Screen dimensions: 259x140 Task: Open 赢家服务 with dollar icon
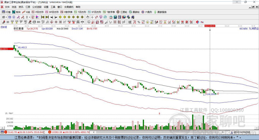pyautogui.click(x=160, y=12)
